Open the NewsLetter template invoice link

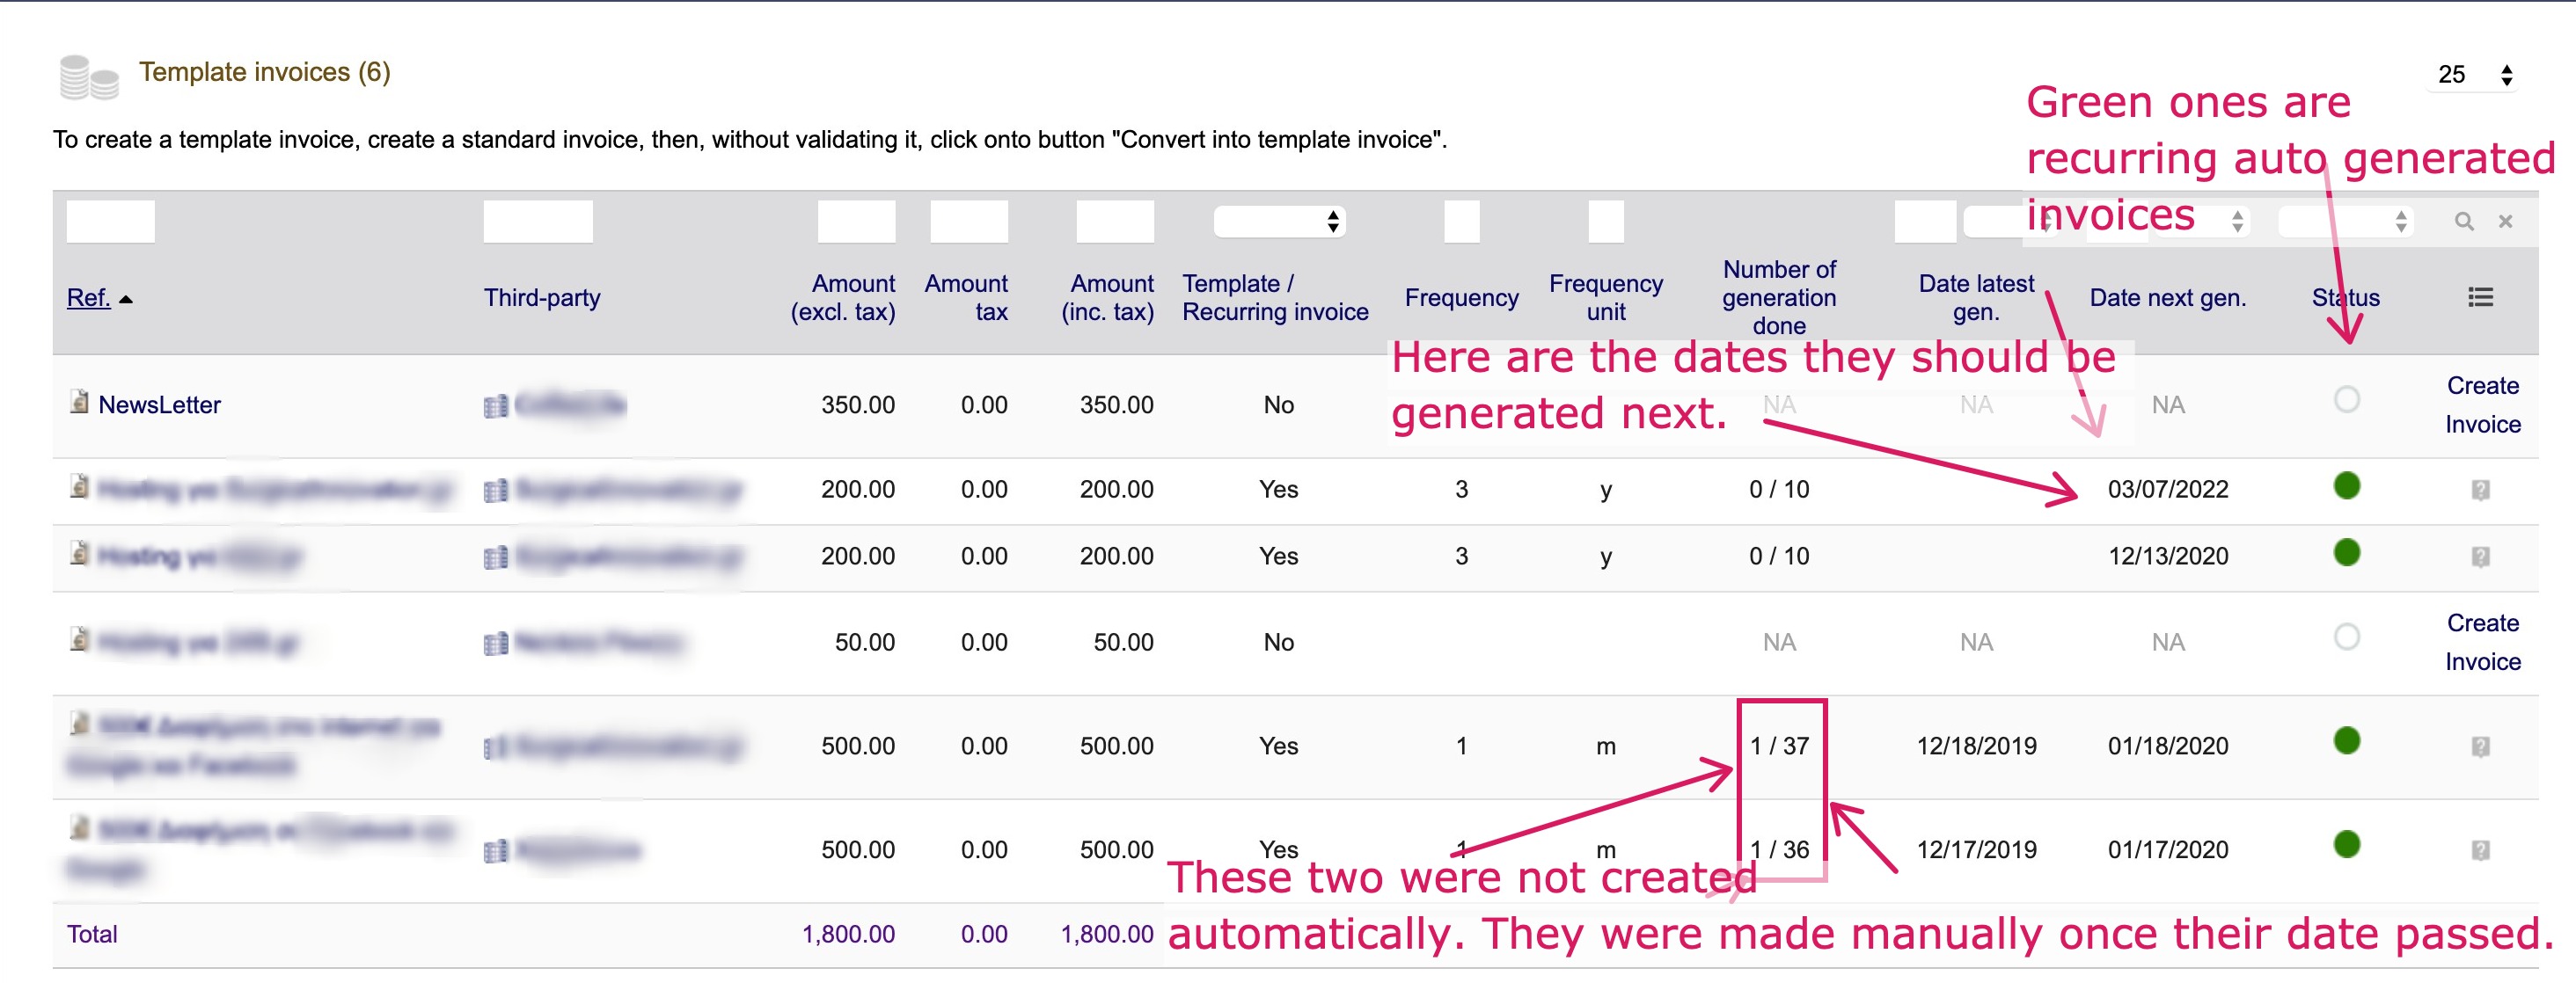click(x=159, y=404)
